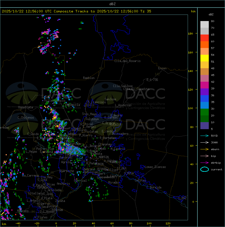This screenshot has width=225, height=227.
Task: Click the 'Catitas' place label
Action: click(140, 180)
